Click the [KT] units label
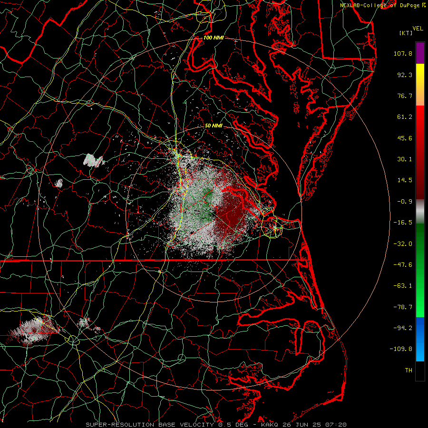 (x=406, y=33)
